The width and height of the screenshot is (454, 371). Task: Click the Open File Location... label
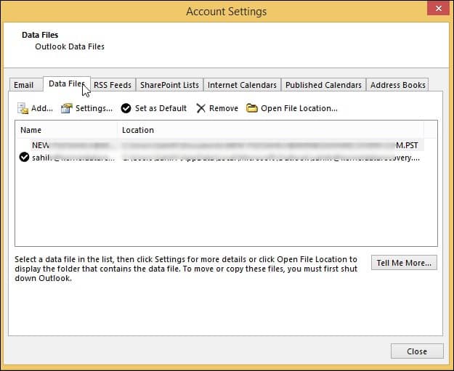click(x=299, y=108)
